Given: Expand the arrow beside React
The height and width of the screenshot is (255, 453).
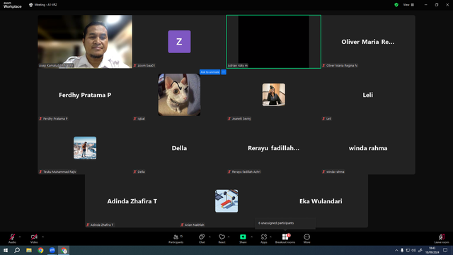Looking at the screenshot, I should click(229, 237).
